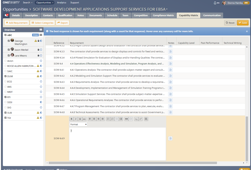Expand the Opportunities menu dropdown

pyautogui.click(x=45, y=3)
